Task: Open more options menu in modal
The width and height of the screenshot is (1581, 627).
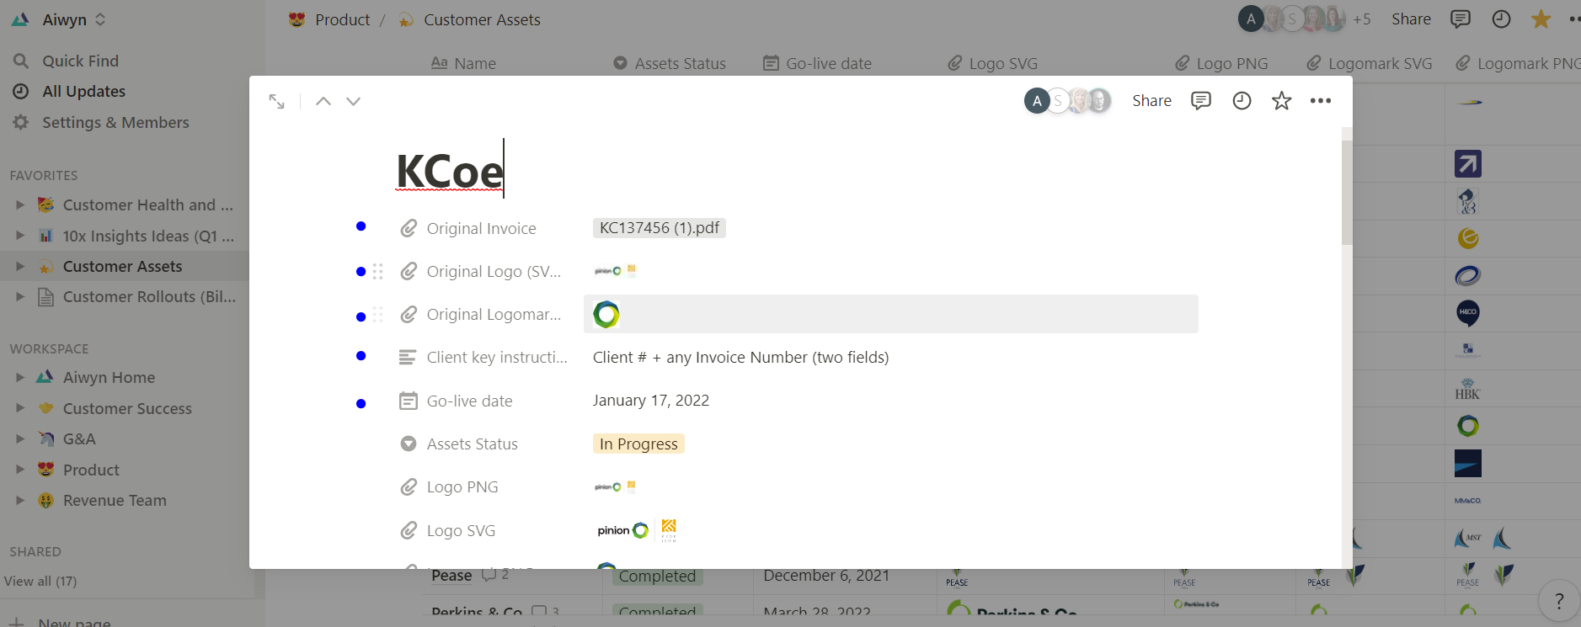Action: point(1321,101)
